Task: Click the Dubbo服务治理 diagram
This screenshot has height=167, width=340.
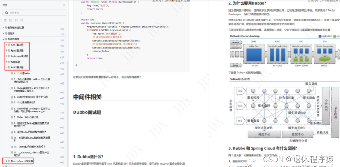Action: pos(284,110)
